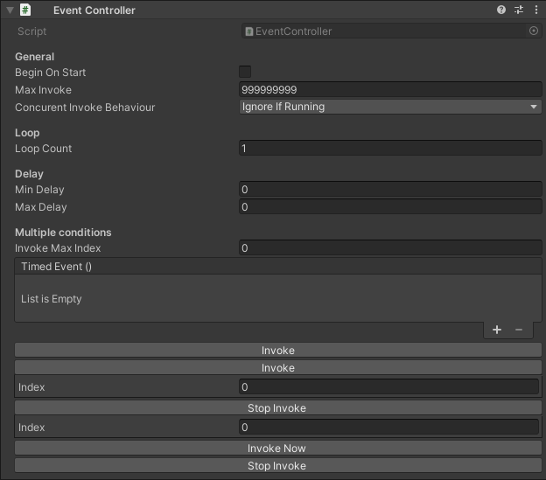Screen dimensions: 546x480
Task: Enable the Begin On Start checkbox
Action: 245,72
